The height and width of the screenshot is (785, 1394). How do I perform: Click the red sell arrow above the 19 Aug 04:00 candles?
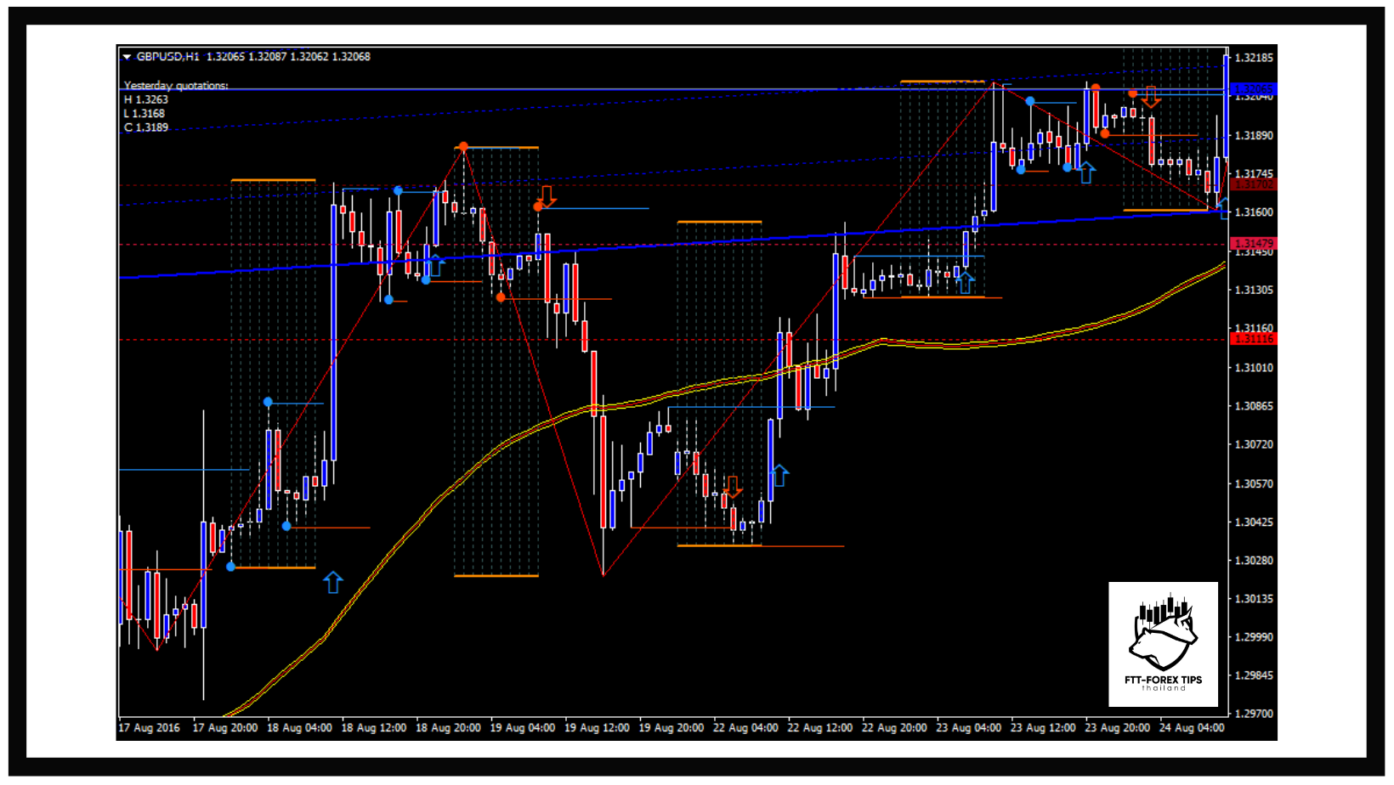coord(547,197)
